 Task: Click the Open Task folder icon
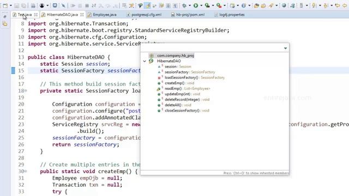pos(263,5)
